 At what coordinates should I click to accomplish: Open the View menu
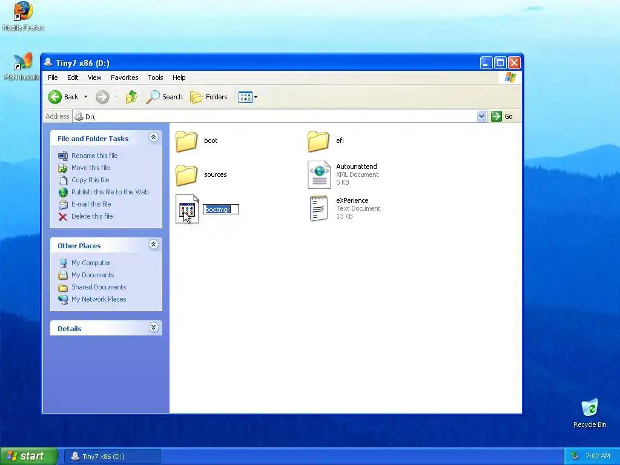pyautogui.click(x=94, y=77)
